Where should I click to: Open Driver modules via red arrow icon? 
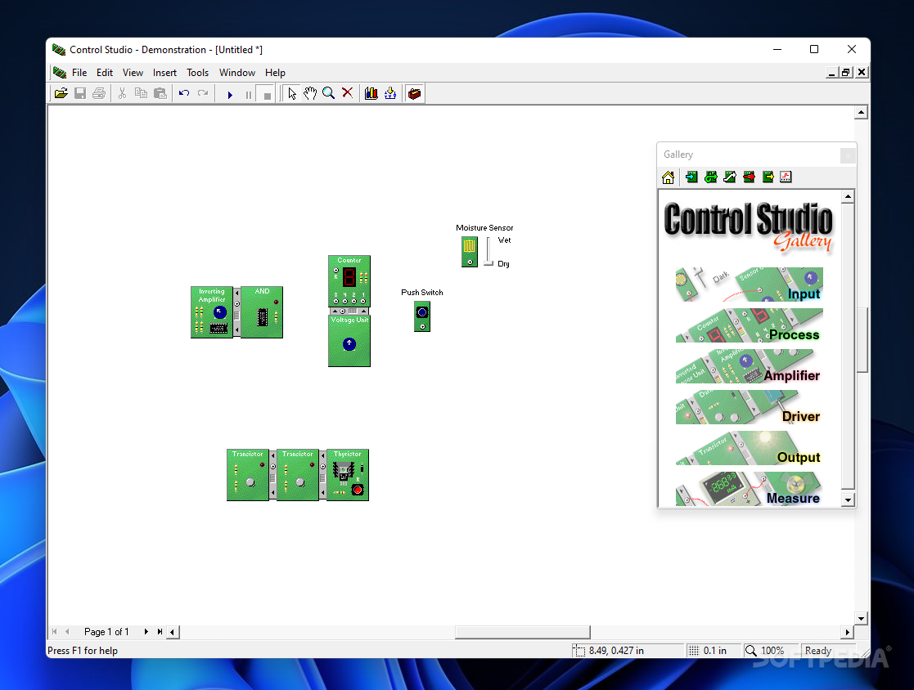pyautogui.click(x=749, y=177)
